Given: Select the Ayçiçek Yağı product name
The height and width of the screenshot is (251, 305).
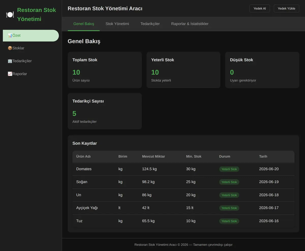Looking at the screenshot, I should coord(87,208).
